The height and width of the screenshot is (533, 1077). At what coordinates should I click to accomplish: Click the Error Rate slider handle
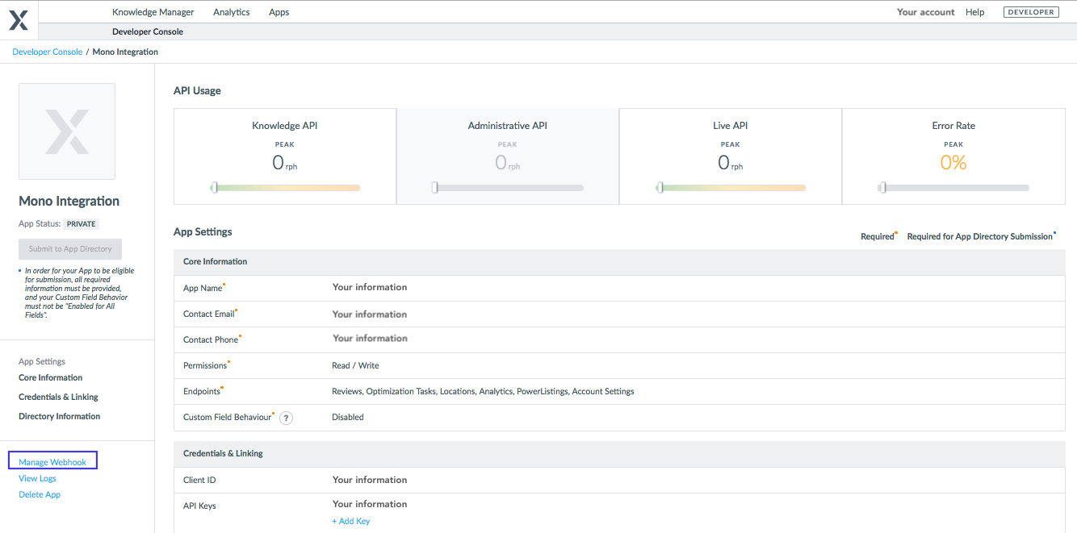point(883,188)
